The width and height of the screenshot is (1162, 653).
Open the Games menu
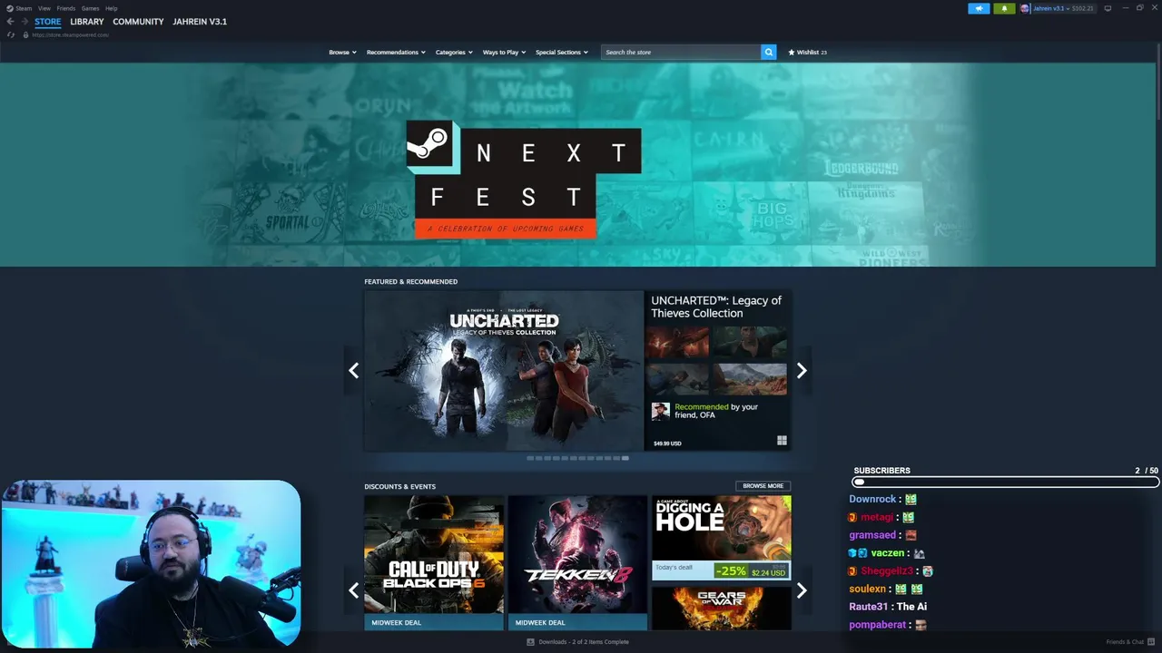point(90,8)
